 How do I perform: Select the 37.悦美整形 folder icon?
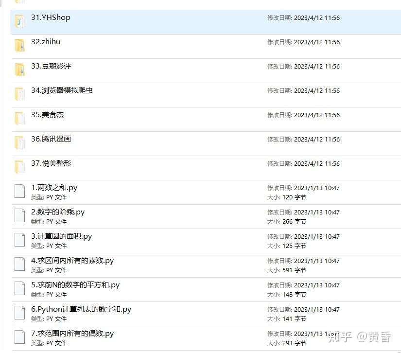pyautogui.click(x=20, y=167)
